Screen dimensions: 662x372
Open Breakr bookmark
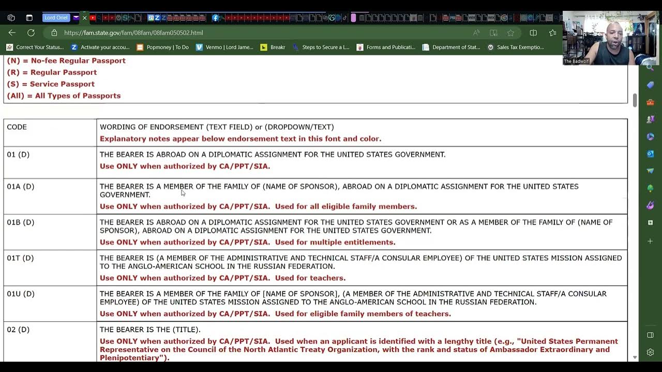pyautogui.click(x=273, y=47)
